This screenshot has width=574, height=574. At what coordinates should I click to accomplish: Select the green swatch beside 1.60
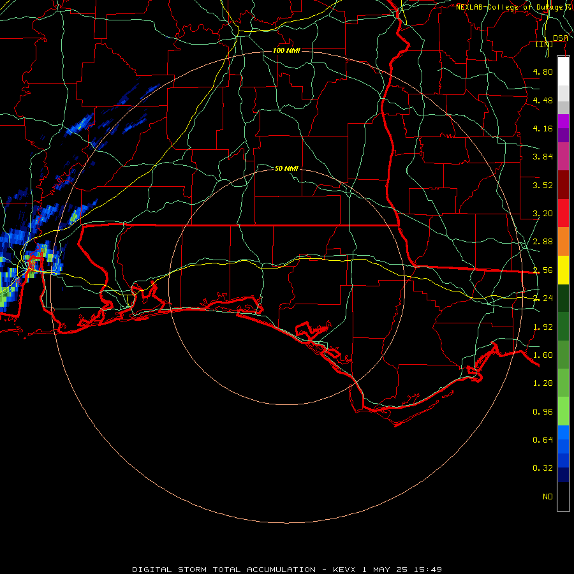pos(563,355)
